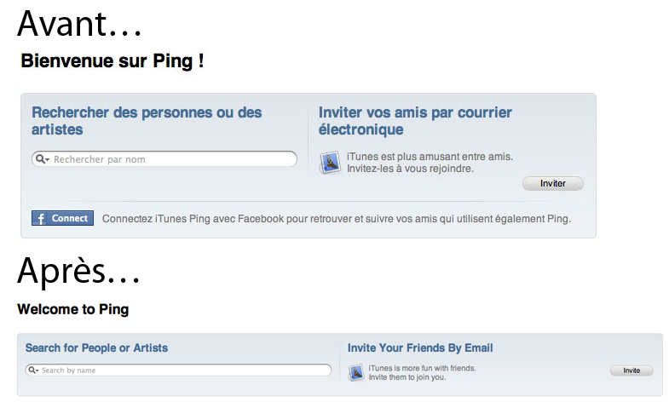The height and width of the screenshot is (402, 669).
Task: Click 'Invitez-les à vous rejoindre' text
Action: [410, 169]
